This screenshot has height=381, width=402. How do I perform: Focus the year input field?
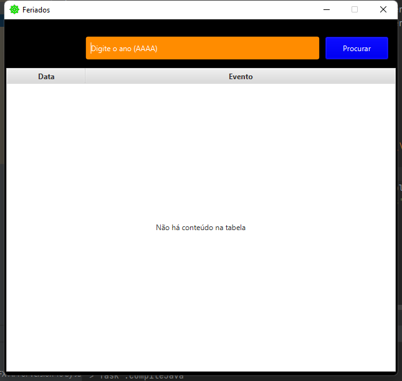pos(203,48)
